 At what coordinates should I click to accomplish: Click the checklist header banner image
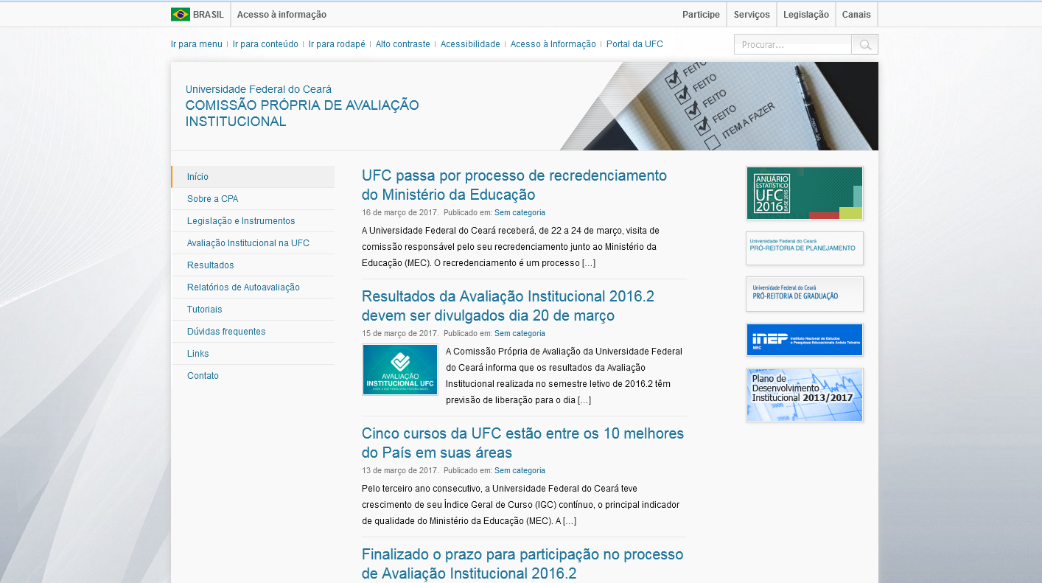[x=719, y=106]
